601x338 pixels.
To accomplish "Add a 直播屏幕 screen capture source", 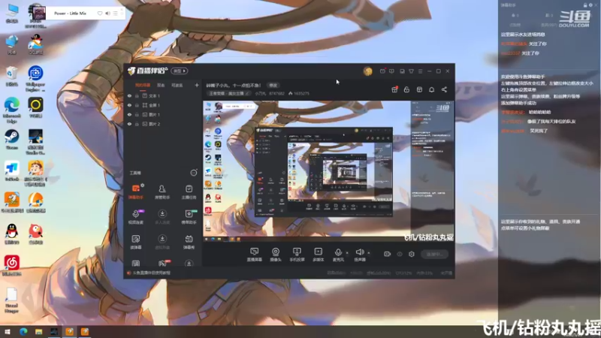I will click(x=254, y=255).
